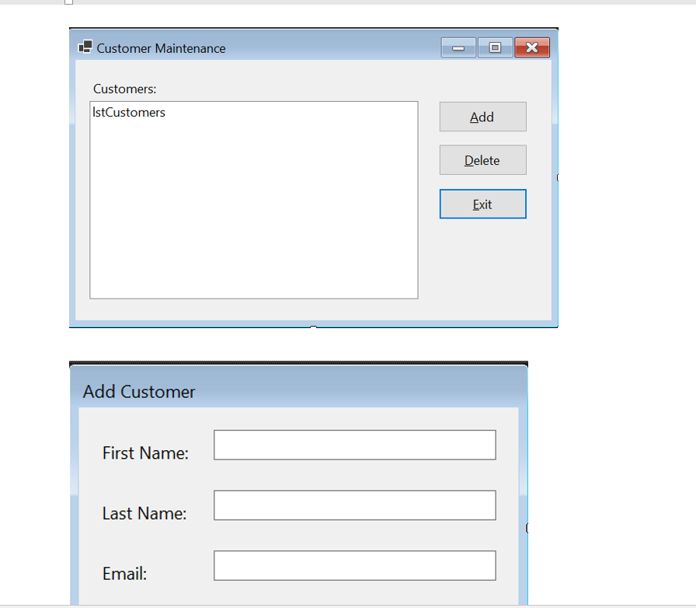The height and width of the screenshot is (608, 696).
Task: Select the lstCustomers list box
Action: 254,200
